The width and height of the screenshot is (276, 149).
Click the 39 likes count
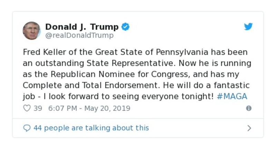click(x=38, y=108)
